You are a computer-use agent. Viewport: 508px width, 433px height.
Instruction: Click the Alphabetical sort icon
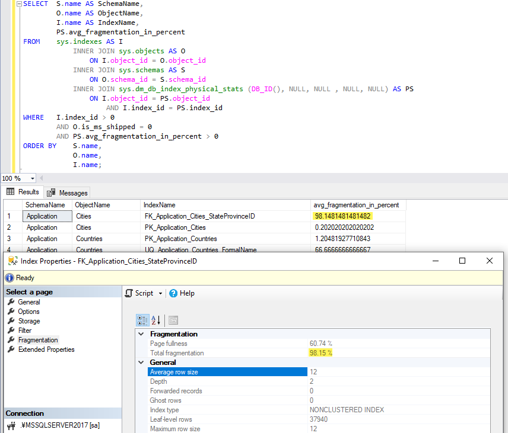[x=157, y=320]
